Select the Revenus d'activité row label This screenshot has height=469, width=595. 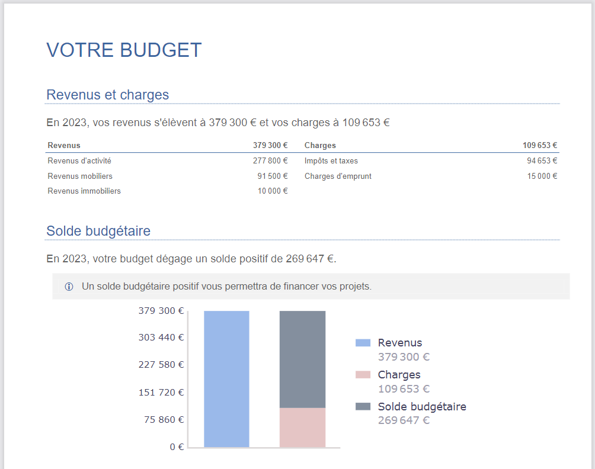(79, 161)
